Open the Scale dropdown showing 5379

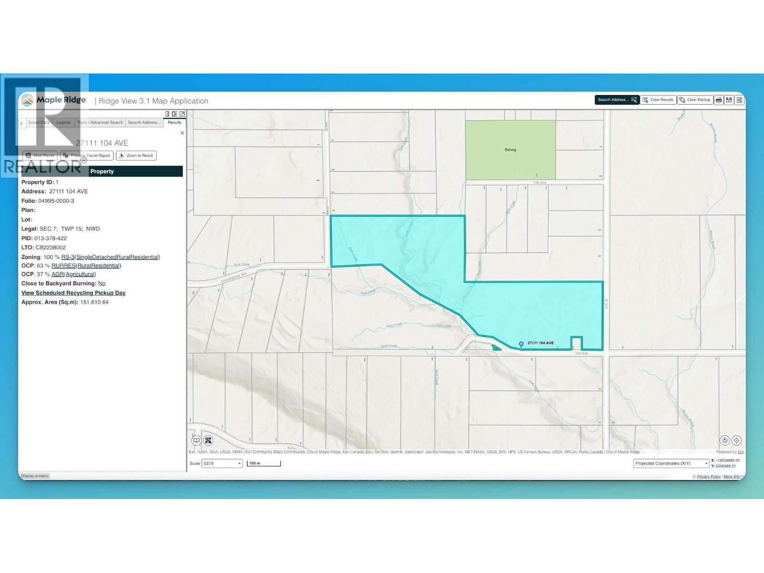pos(222,463)
